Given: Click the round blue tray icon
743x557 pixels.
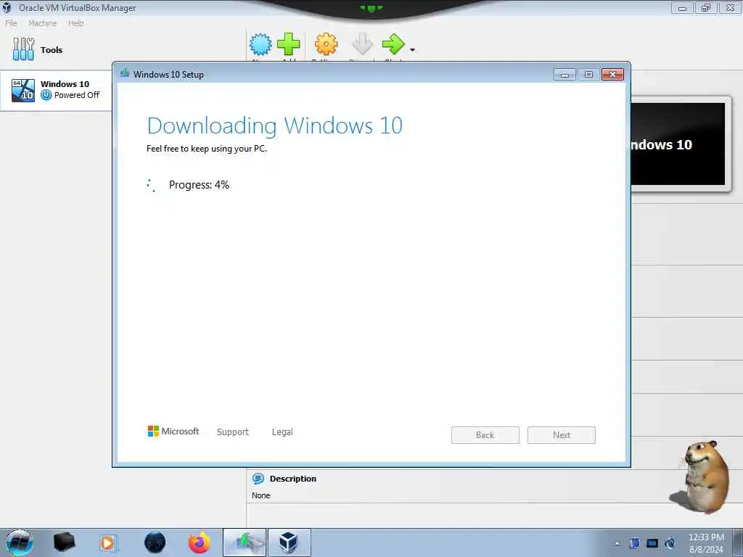Looking at the screenshot, I should pos(670,543).
